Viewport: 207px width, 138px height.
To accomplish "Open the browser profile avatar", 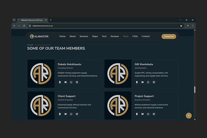I will coord(188,26).
